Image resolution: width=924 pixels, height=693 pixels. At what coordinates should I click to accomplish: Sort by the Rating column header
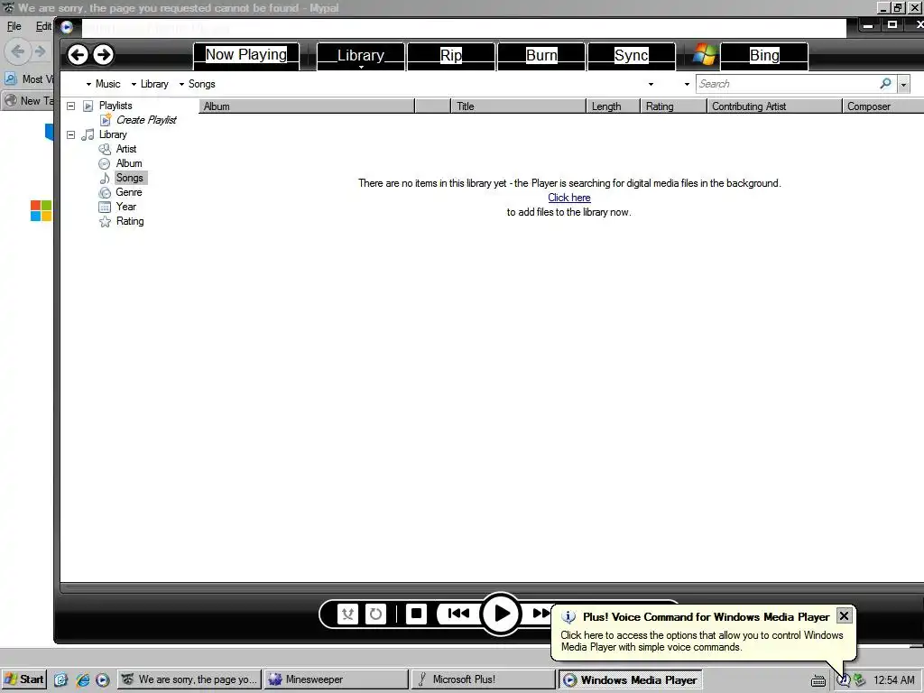coord(673,106)
